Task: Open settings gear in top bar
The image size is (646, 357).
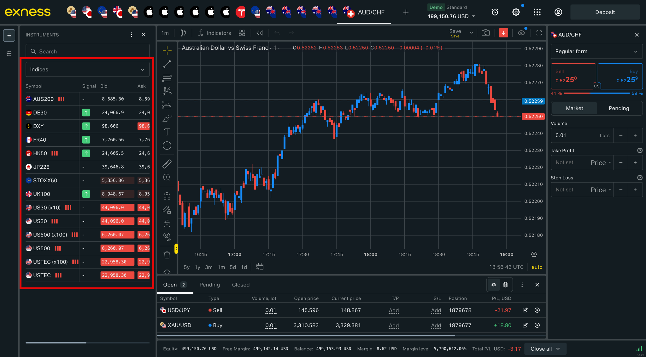Action: pos(516,12)
